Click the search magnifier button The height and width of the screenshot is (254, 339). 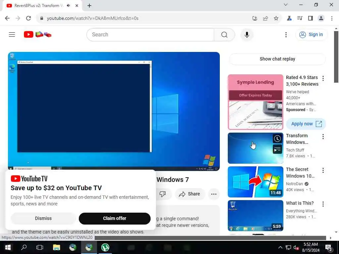224,34
